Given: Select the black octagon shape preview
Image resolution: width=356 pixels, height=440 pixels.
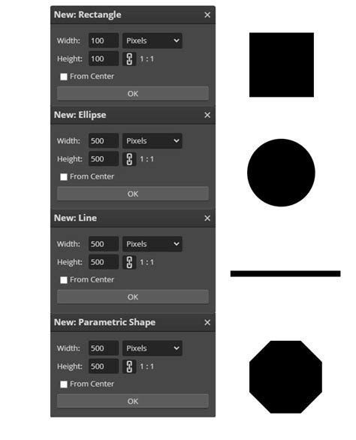Looking at the screenshot, I should 285,377.
